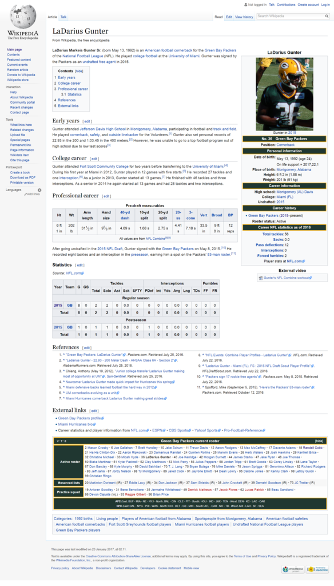This screenshot has height=586, width=334.
Task: Click the search magnifier icon
Action: click(327, 17)
